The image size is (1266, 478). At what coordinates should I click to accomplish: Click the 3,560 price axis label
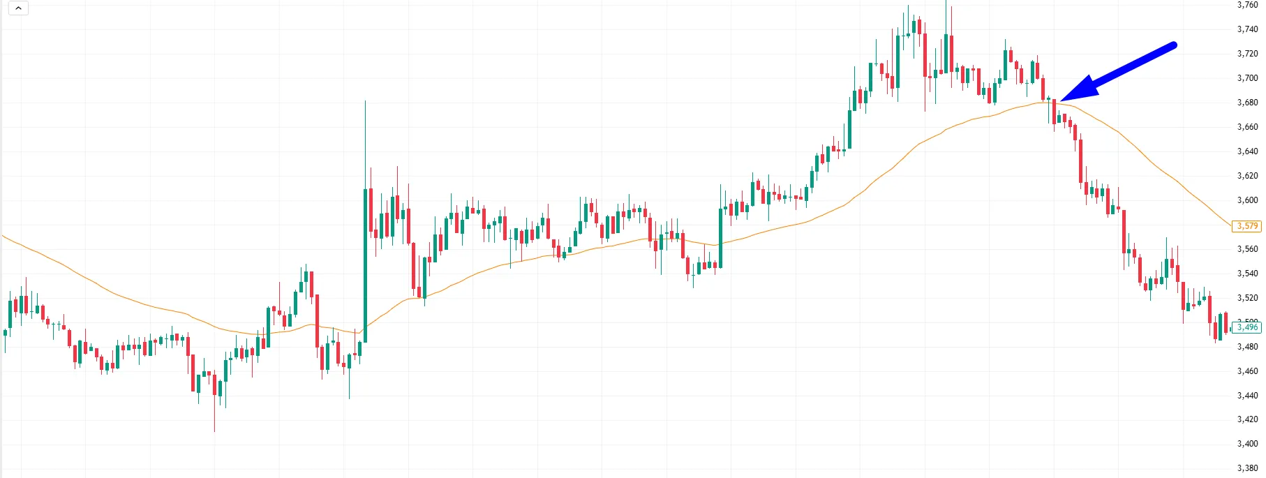pyautogui.click(x=1247, y=249)
